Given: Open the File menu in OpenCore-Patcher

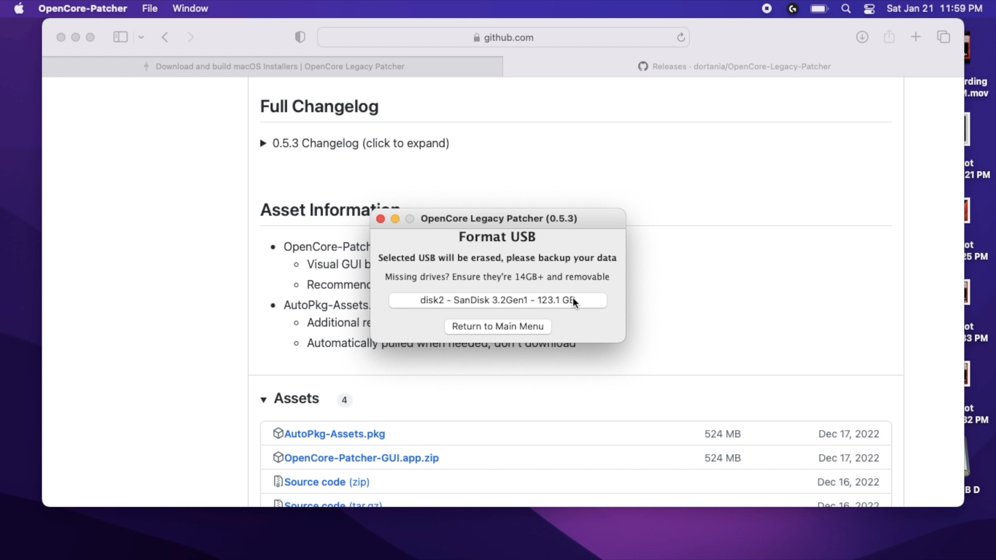Looking at the screenshot, I should point(149,8).
